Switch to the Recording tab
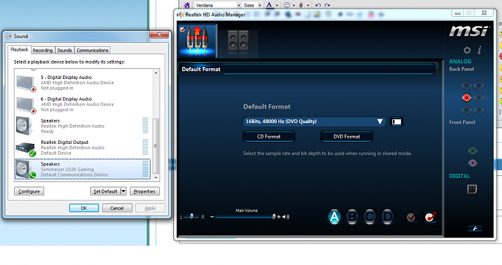This screenshot has height=265, width=502. pos(43,50)
